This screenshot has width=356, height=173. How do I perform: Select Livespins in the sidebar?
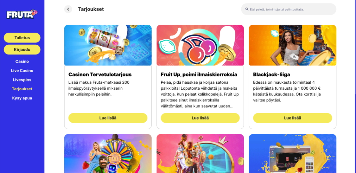pyautogui.click(x=22, y=80)
